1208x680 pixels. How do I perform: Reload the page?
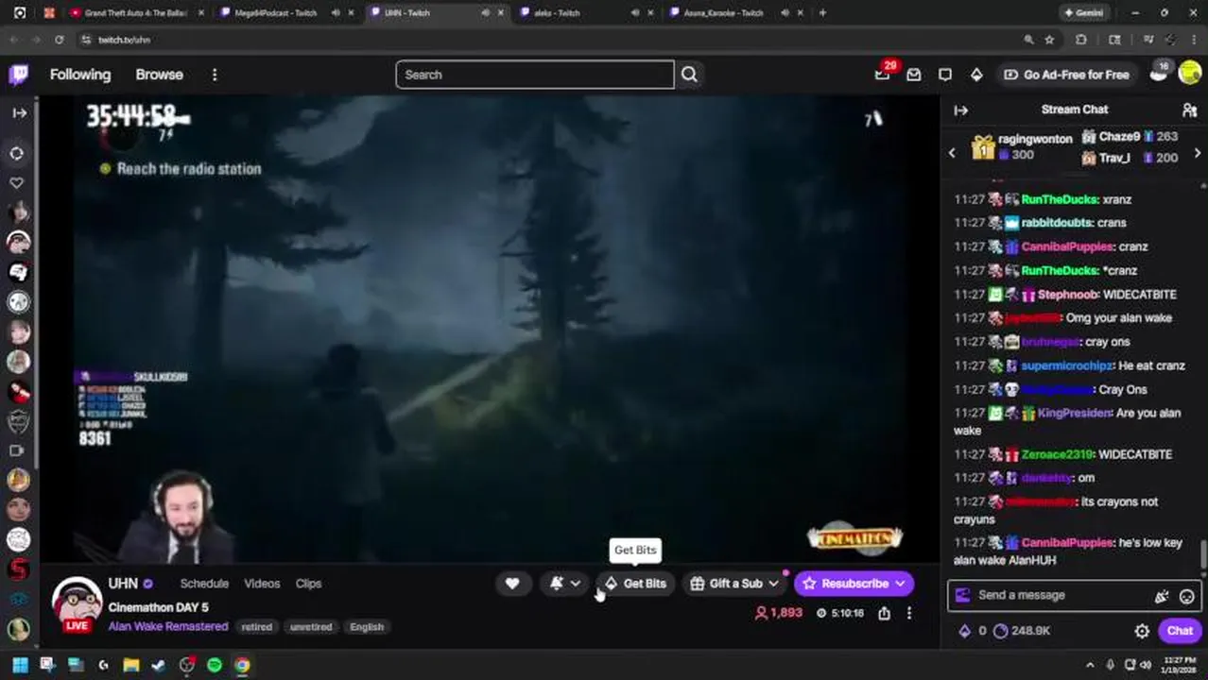pos(59,40)
